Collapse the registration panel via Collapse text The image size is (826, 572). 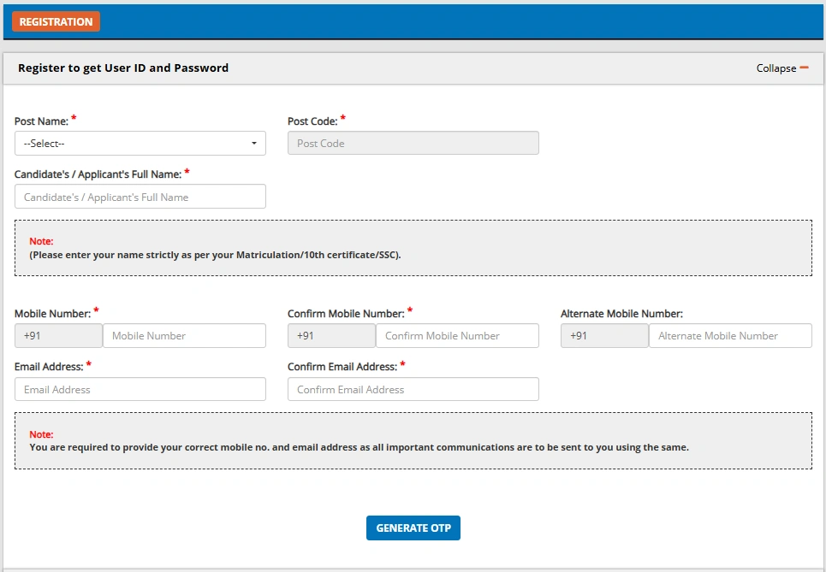775,68
